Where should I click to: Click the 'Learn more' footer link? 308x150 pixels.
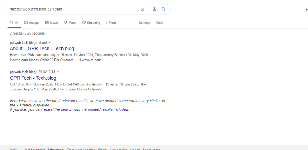pyautogui.click(x=151, y=149)
